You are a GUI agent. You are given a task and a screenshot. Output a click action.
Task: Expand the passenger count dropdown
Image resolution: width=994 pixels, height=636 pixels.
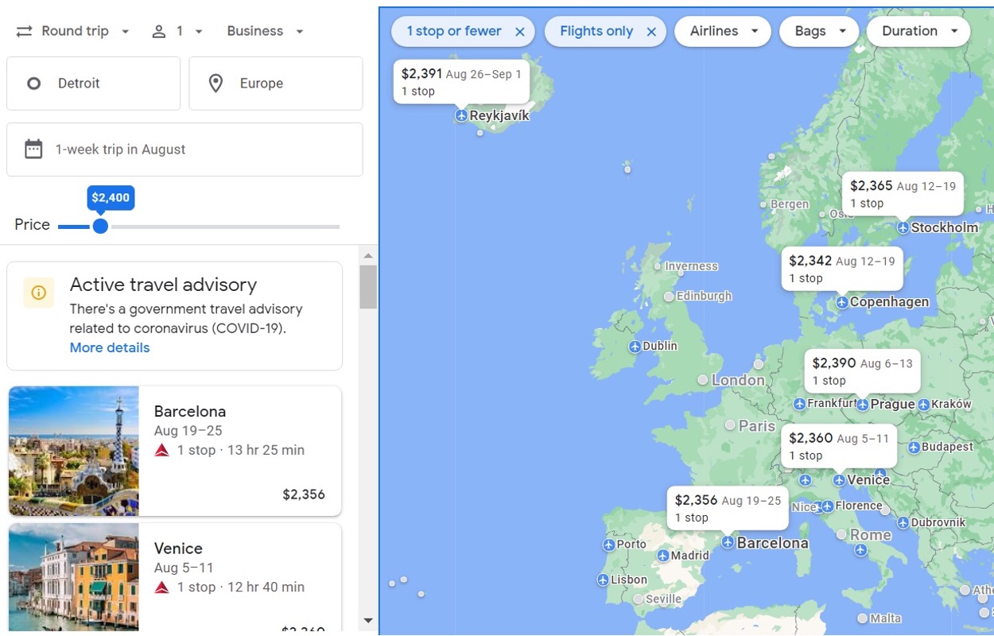(x=177, y=32)
